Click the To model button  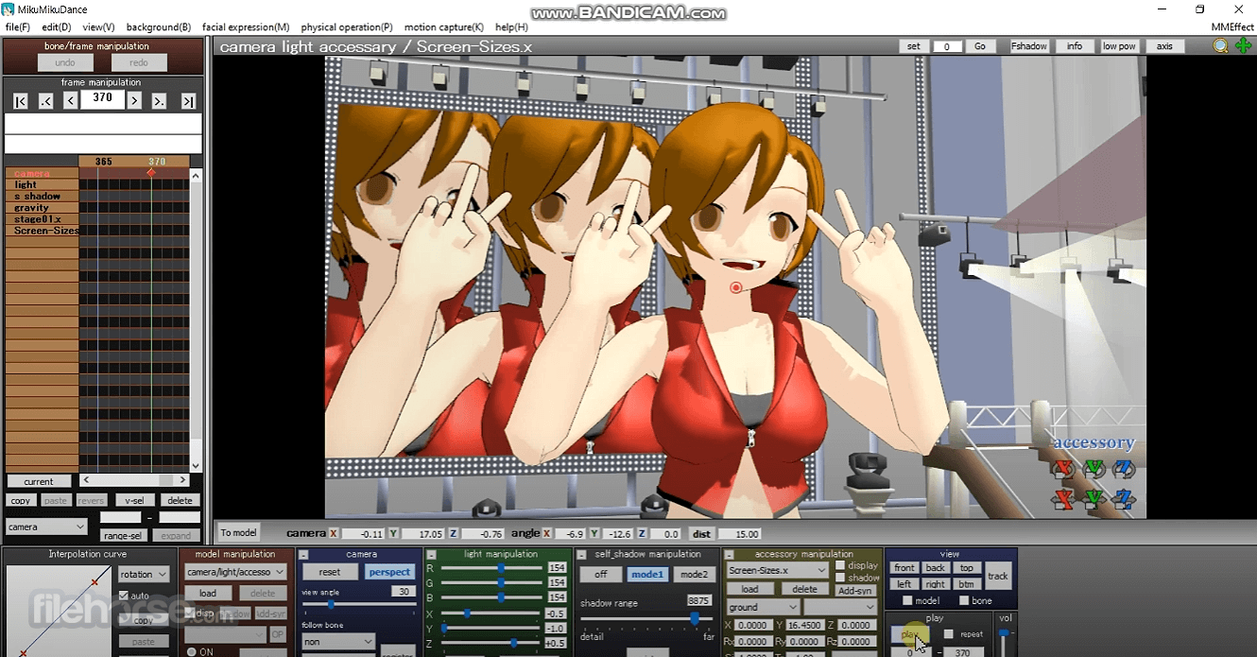pyautogui.click(x=238, y=532)
